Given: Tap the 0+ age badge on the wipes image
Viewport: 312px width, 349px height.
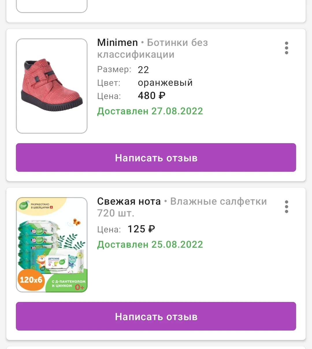Looking at the screenshot, I should 79,287.
